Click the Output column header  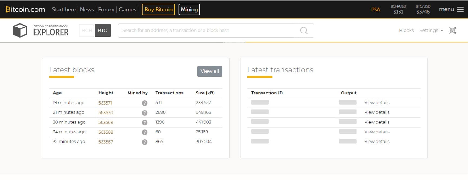coord(349,93)
